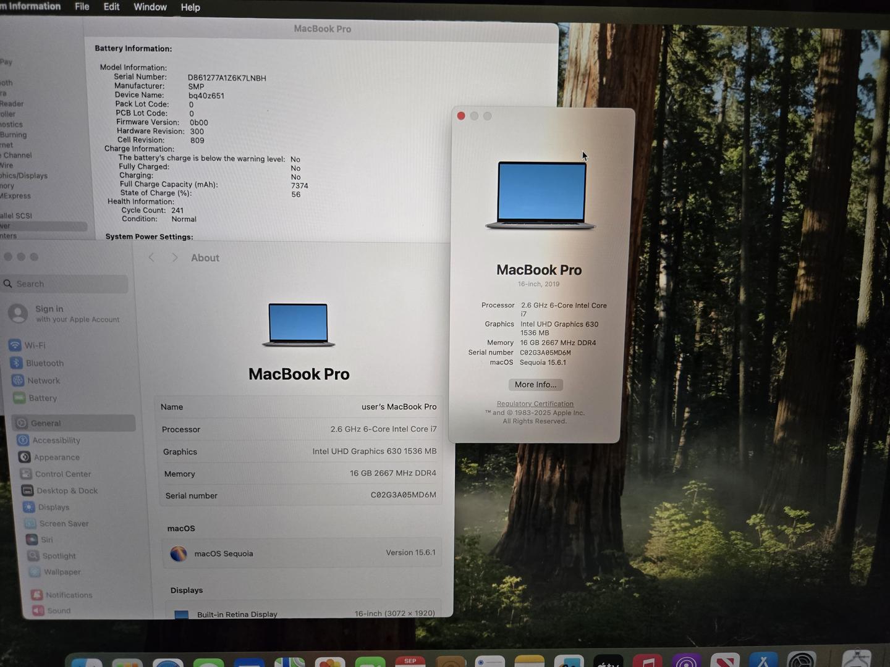Click Full Charge Capacity value 7374
890x667 pixels.
(300, 185)
